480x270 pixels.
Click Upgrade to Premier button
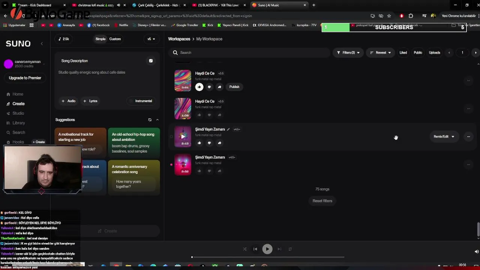[x=25, y=78]
